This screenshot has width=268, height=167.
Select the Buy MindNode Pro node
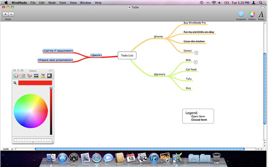[194, 23]
